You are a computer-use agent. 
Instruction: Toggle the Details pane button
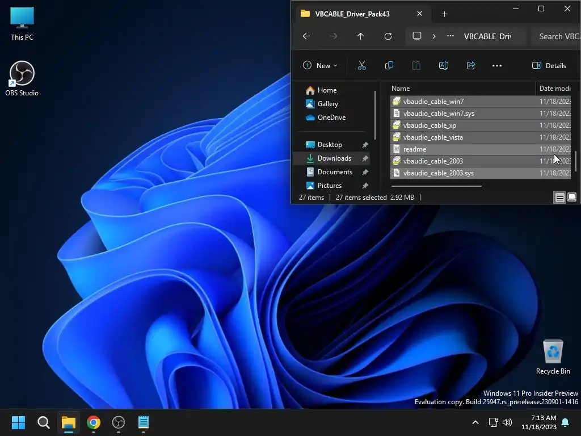tap(549, 66)
